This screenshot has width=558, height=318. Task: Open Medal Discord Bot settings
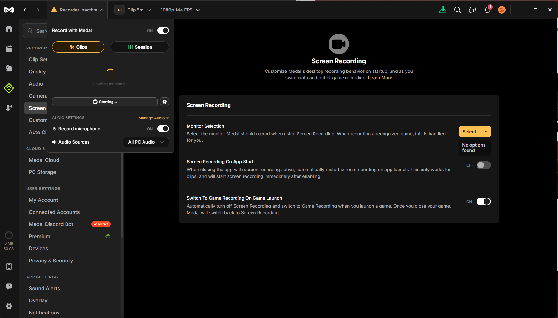pos(51,224)
